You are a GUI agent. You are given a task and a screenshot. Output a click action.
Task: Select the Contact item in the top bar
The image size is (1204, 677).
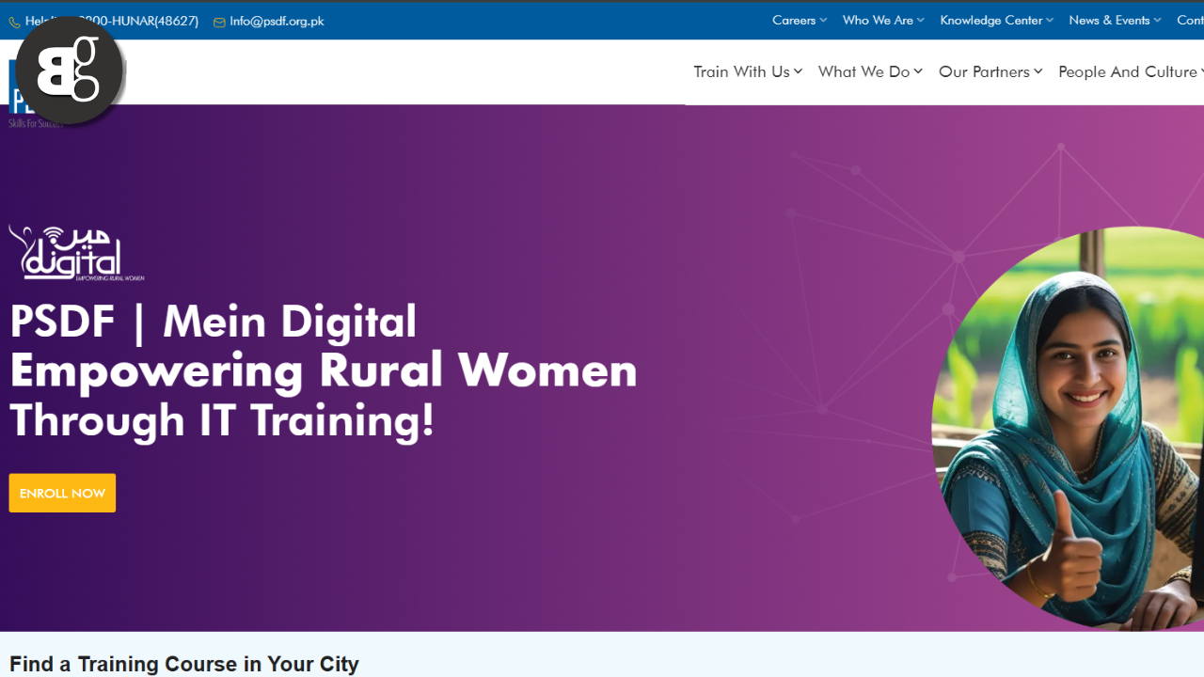1190,20
